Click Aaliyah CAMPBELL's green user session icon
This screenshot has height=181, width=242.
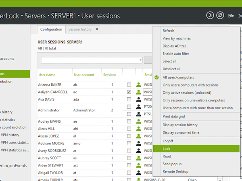[138, 92]
